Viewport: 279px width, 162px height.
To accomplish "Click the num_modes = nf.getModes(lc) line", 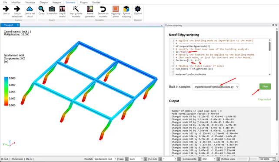I will coord(194,69).
